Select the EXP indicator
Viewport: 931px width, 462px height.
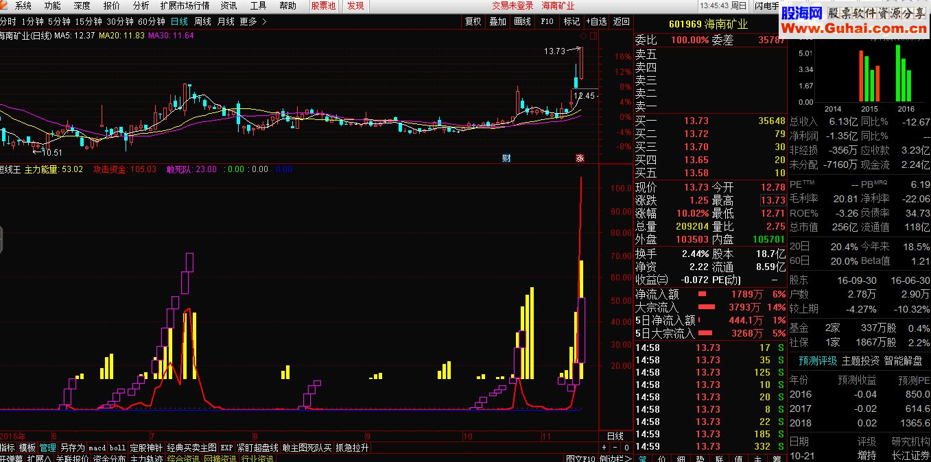[226, 448]
